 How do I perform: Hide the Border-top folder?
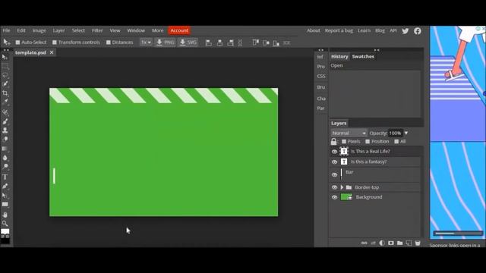click(x=334, y=187)
